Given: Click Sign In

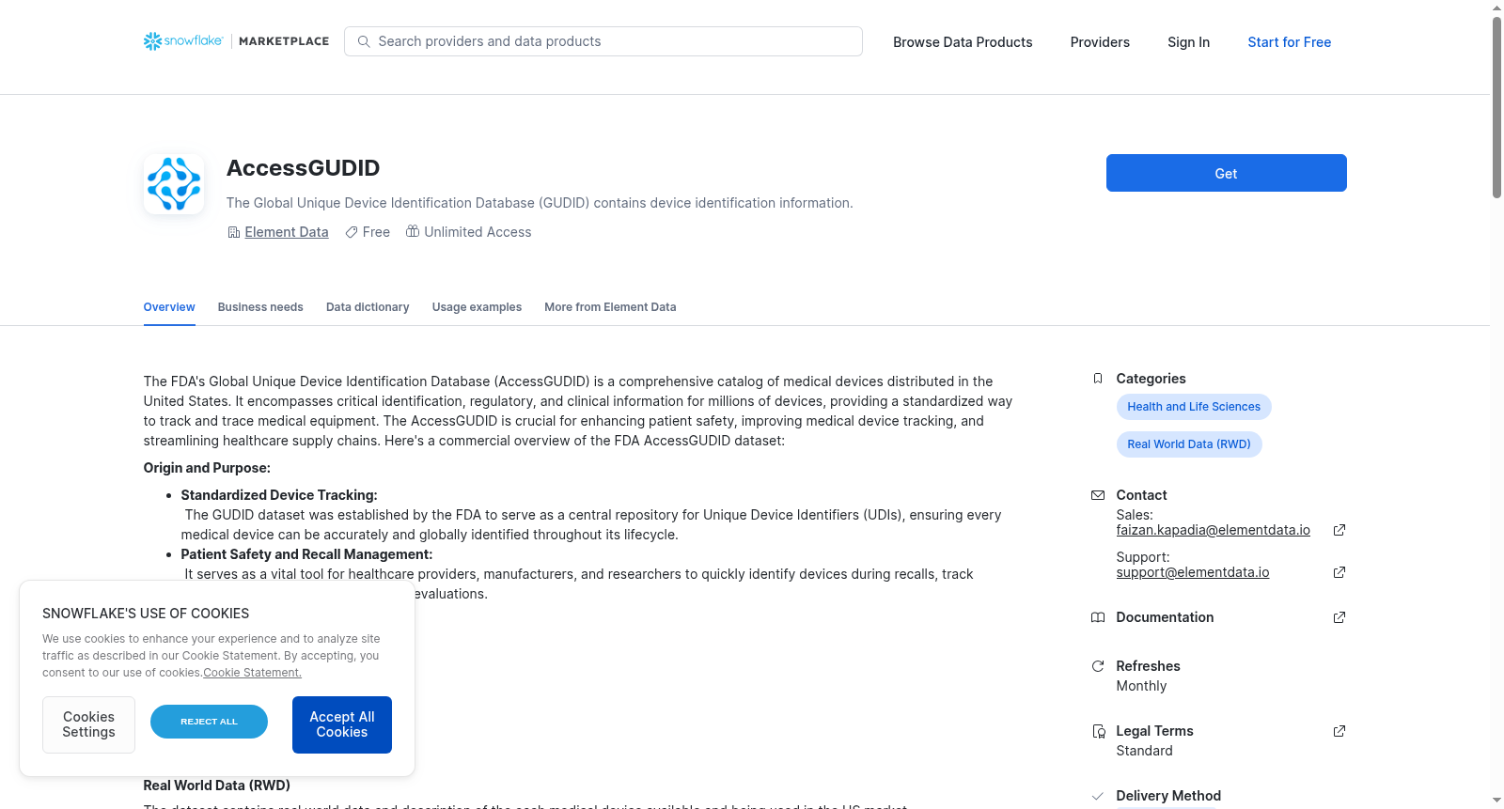Looking at the screenshot, I should point(1188,42).
